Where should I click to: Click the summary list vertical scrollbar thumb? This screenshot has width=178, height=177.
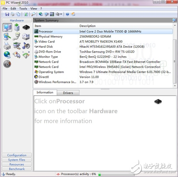pos(175,61)
